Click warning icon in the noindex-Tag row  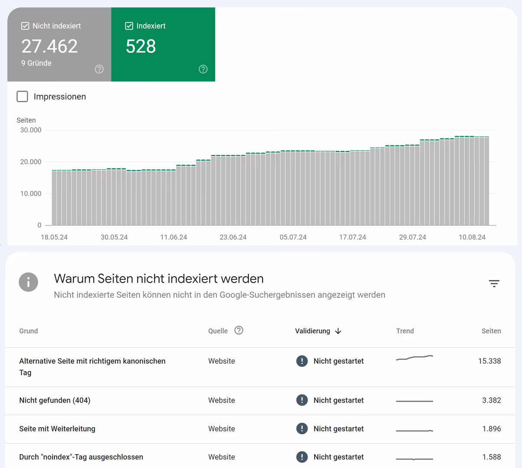pos(302,457)
